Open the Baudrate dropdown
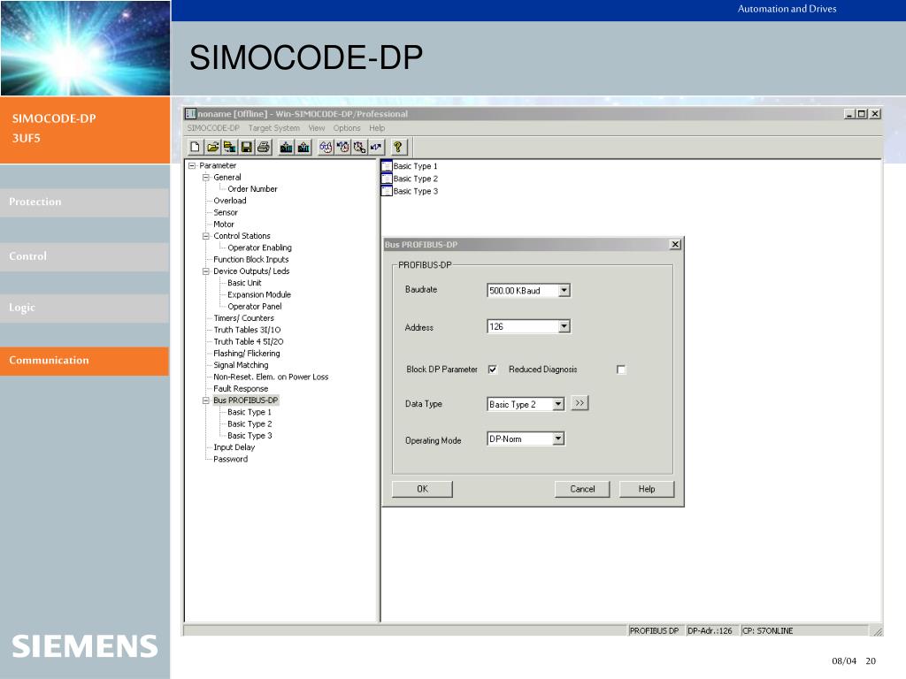 pos(564,290)
